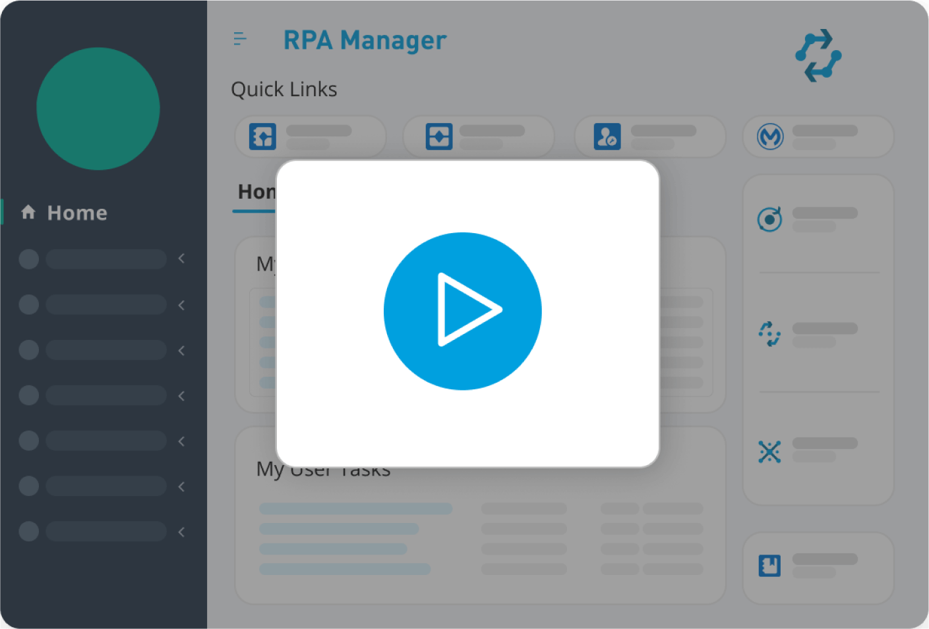Expand the sidebar item directly below Home
929x629 pixels.
181,259
